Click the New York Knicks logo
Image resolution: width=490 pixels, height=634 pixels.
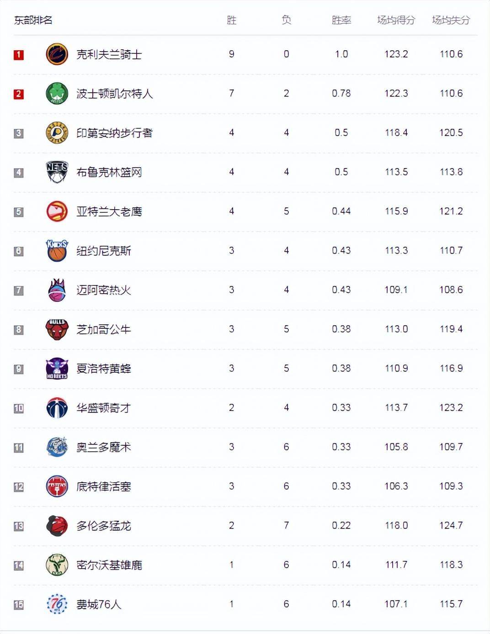point(57,251)
